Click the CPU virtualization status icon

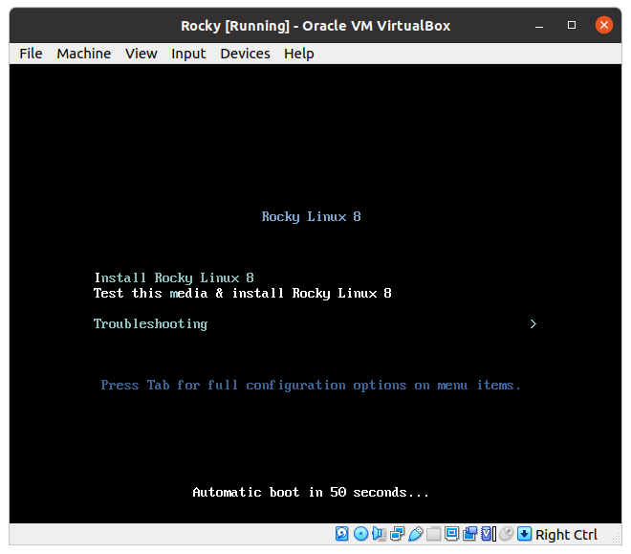tap(489, 534)
